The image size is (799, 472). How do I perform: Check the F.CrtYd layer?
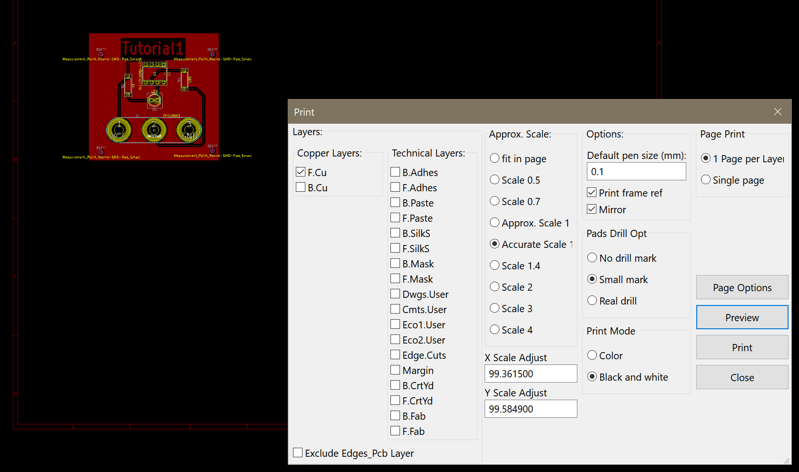click(395, 401)
